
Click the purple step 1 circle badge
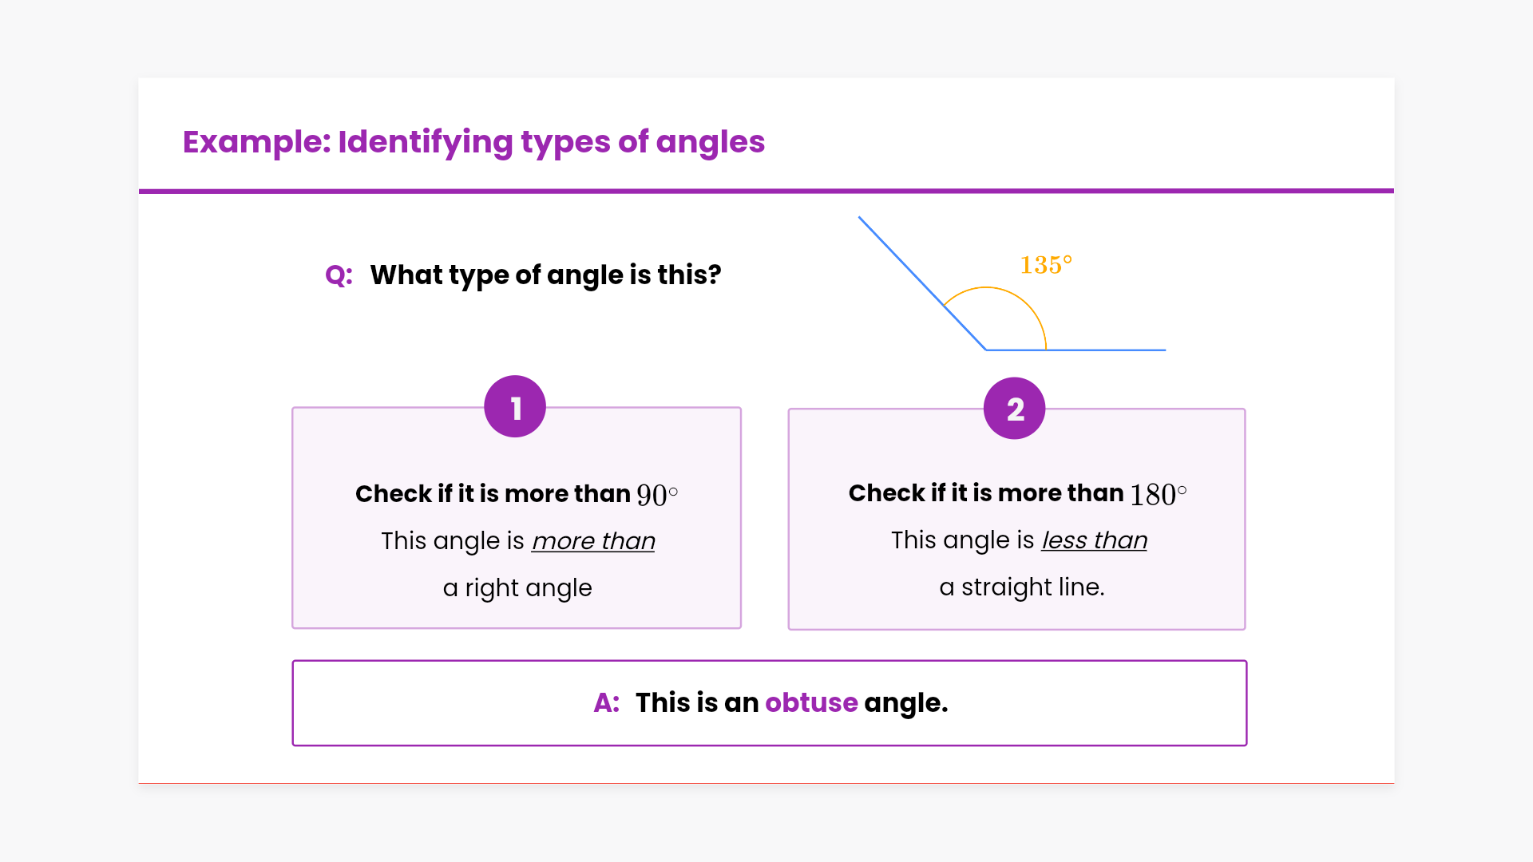pos(515,407)
